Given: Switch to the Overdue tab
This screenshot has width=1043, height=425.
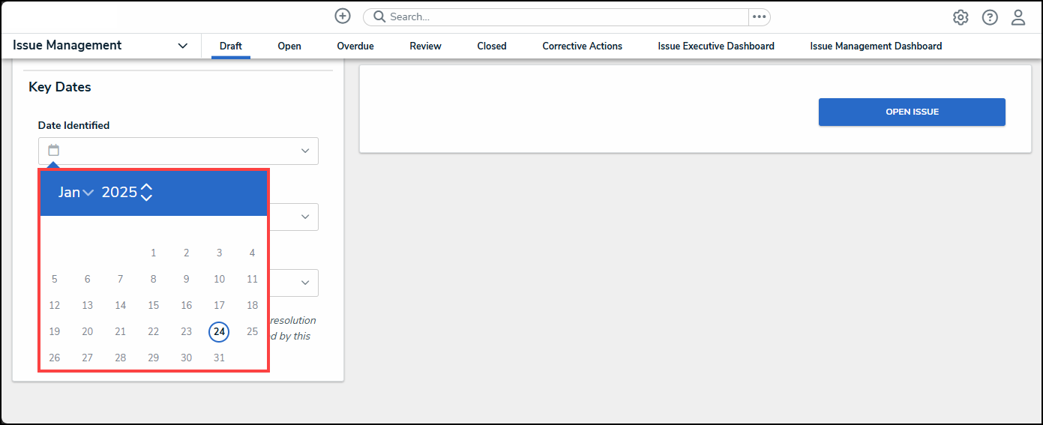Looking at the screenshot, I should (355, 46).
